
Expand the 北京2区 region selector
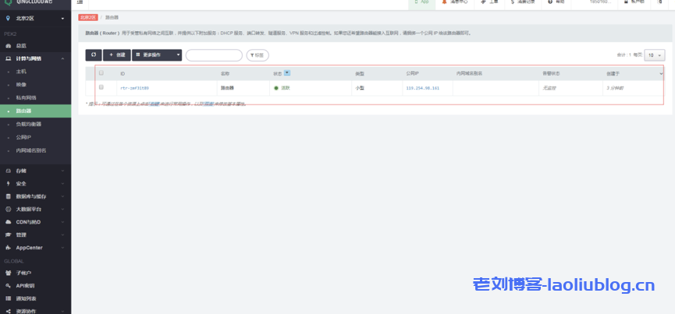[35, 18]
